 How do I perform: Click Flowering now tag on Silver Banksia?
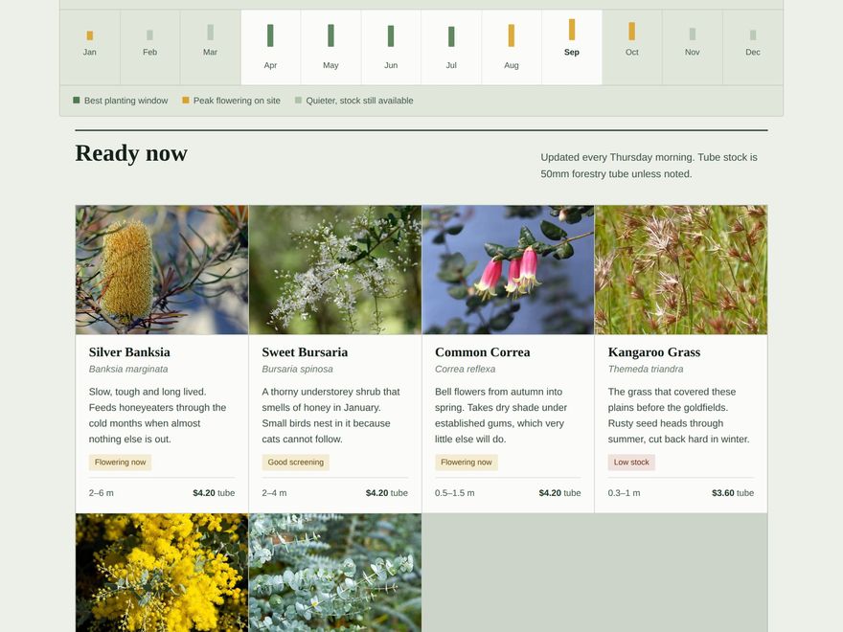(x=121, y=463)
